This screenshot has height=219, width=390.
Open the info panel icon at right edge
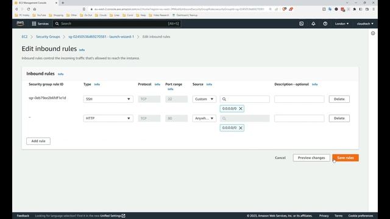pos(373,33)
